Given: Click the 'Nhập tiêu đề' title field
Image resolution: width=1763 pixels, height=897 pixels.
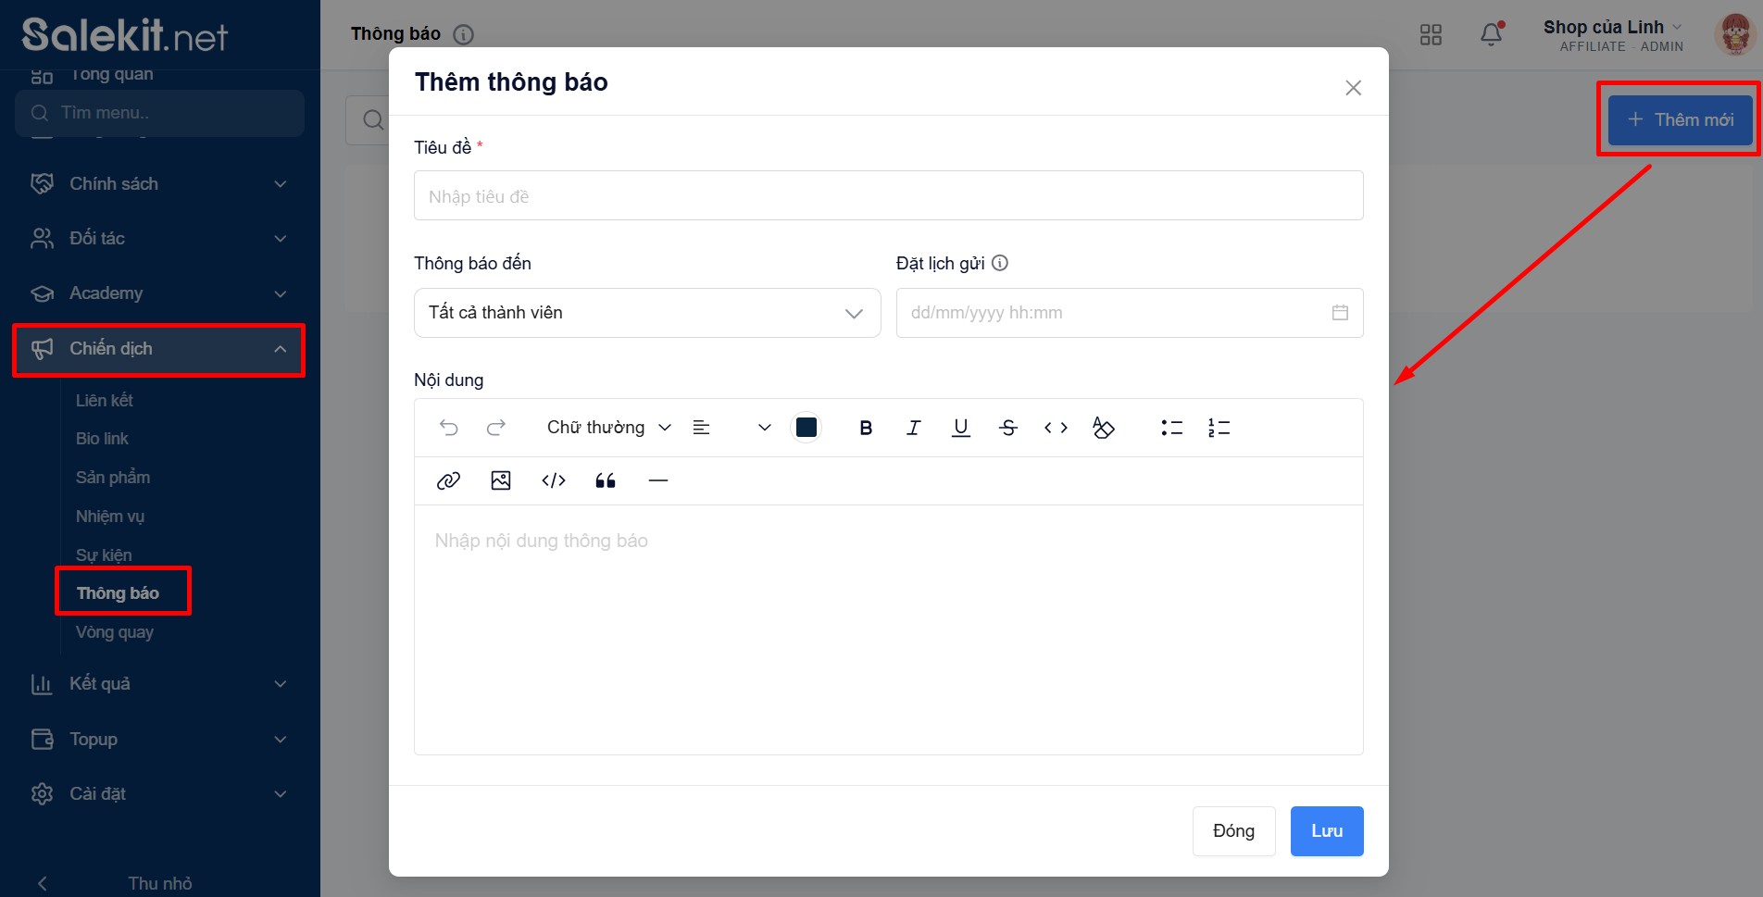Looking at the screenshot, I should point(888,196).
